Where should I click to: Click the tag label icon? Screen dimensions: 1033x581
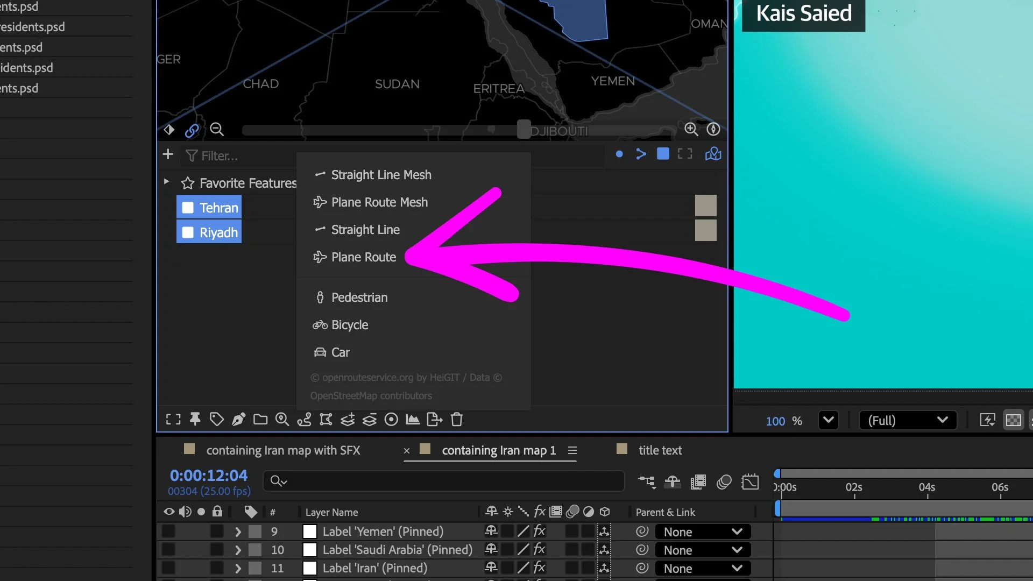(x=216, y=420)
